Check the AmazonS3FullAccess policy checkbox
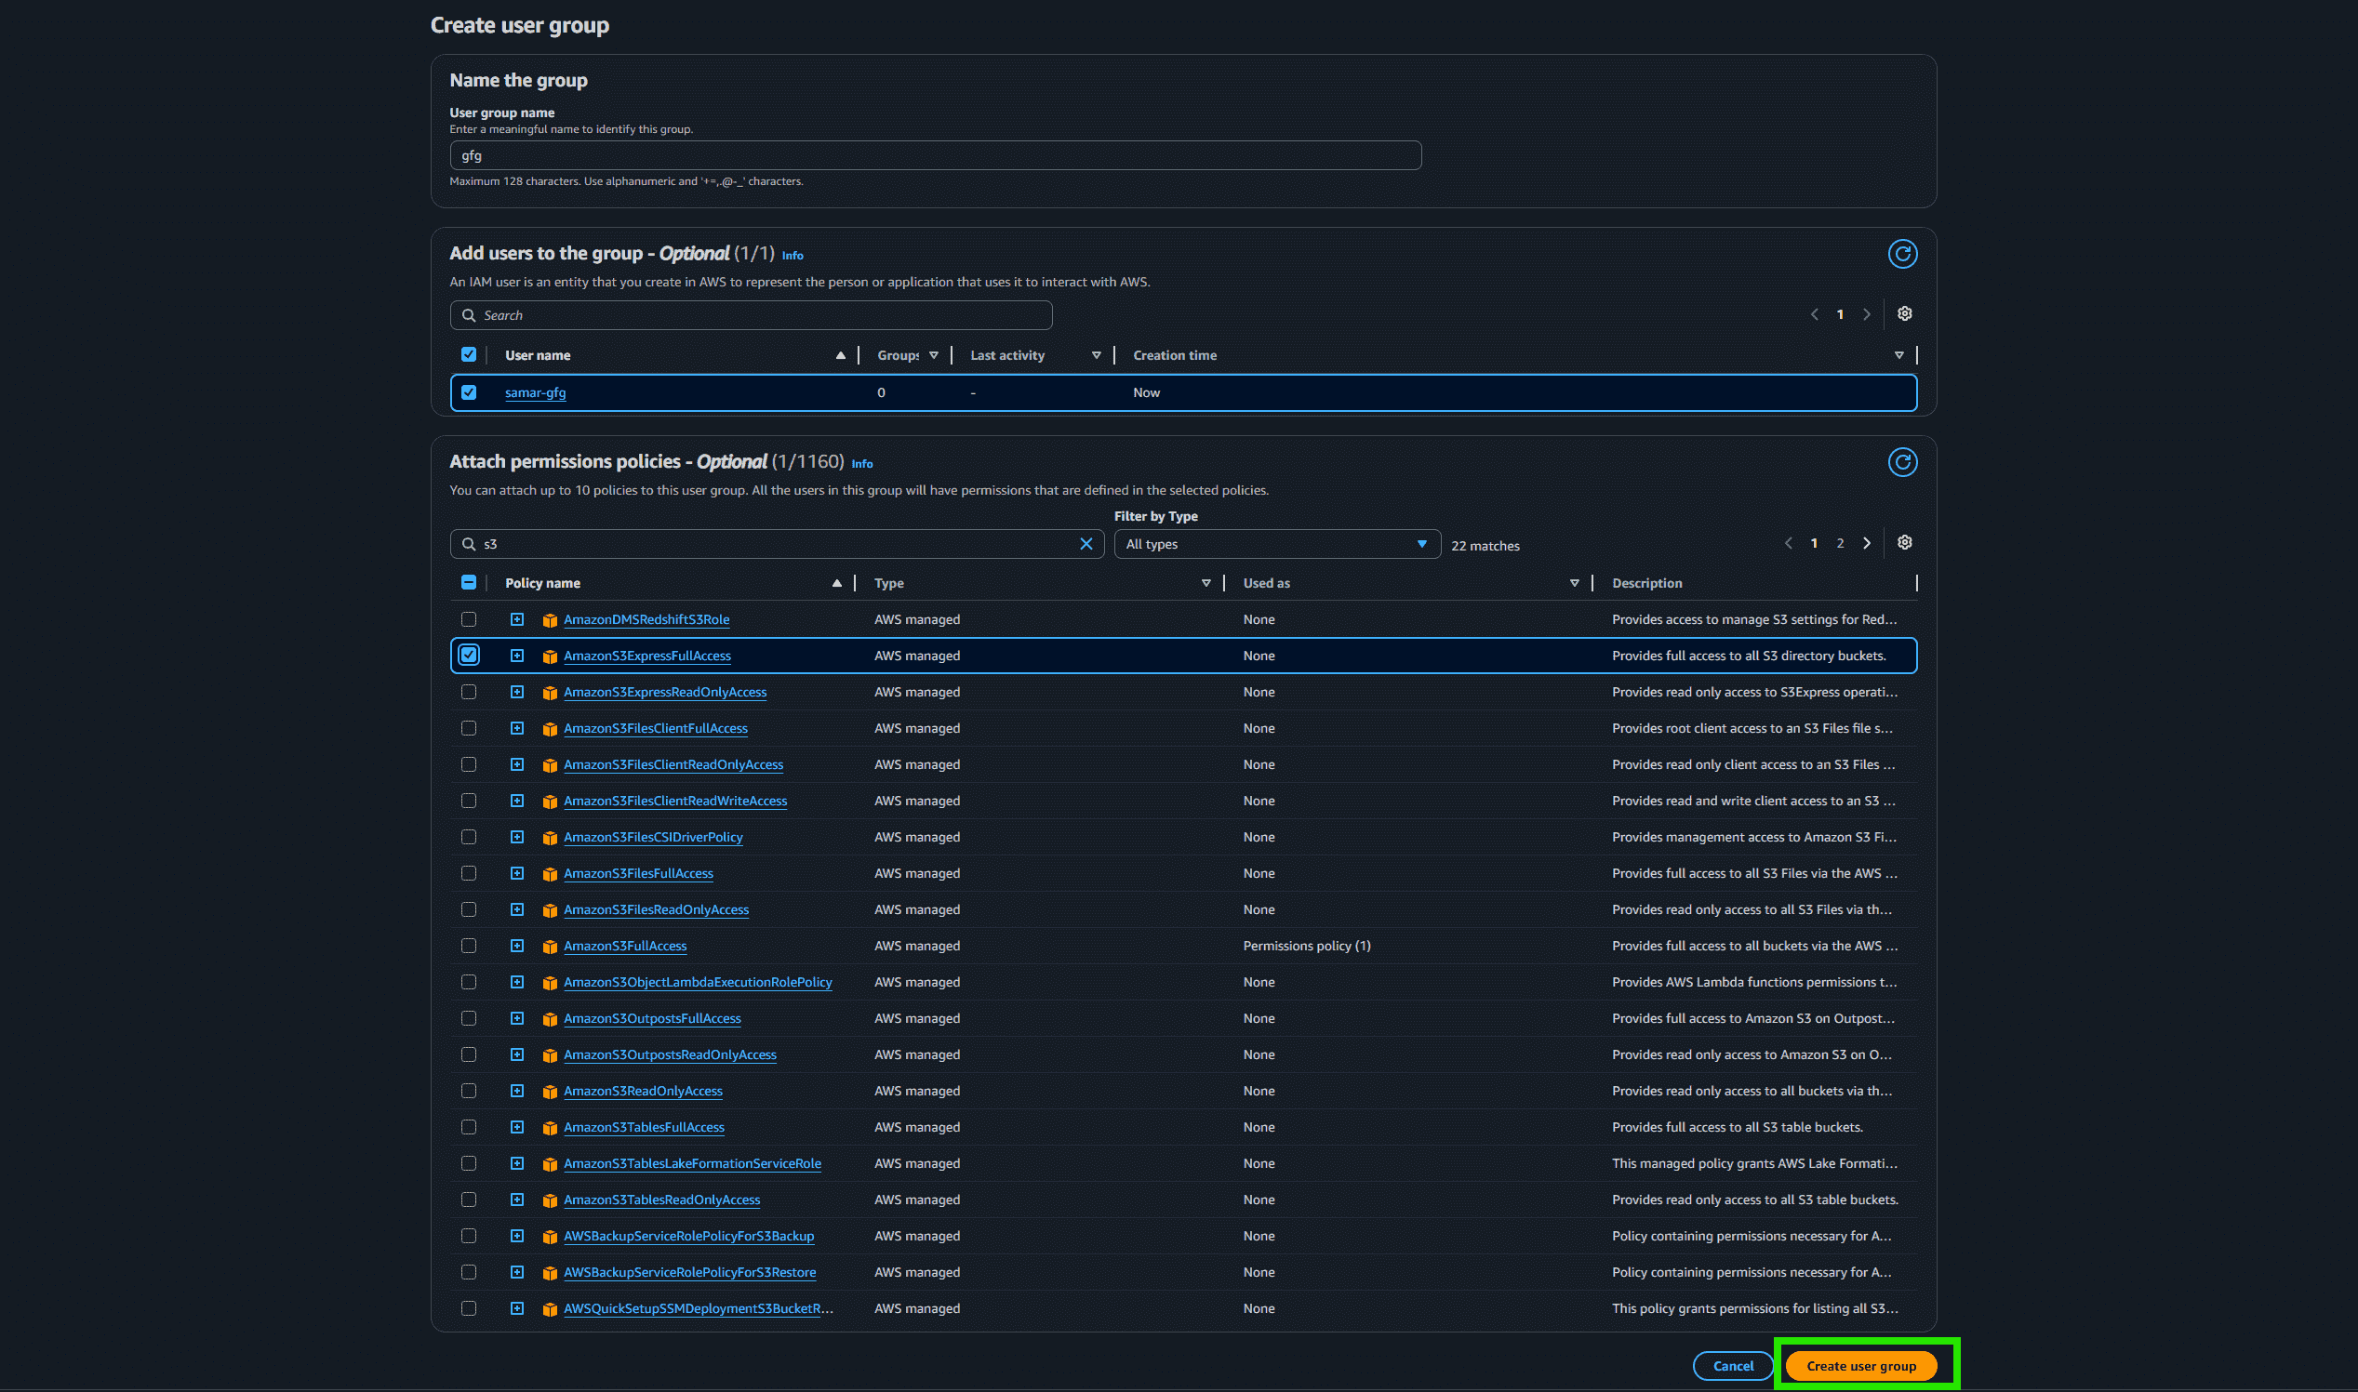This screenshot has width=2358, height=1392. coord(468,946)
